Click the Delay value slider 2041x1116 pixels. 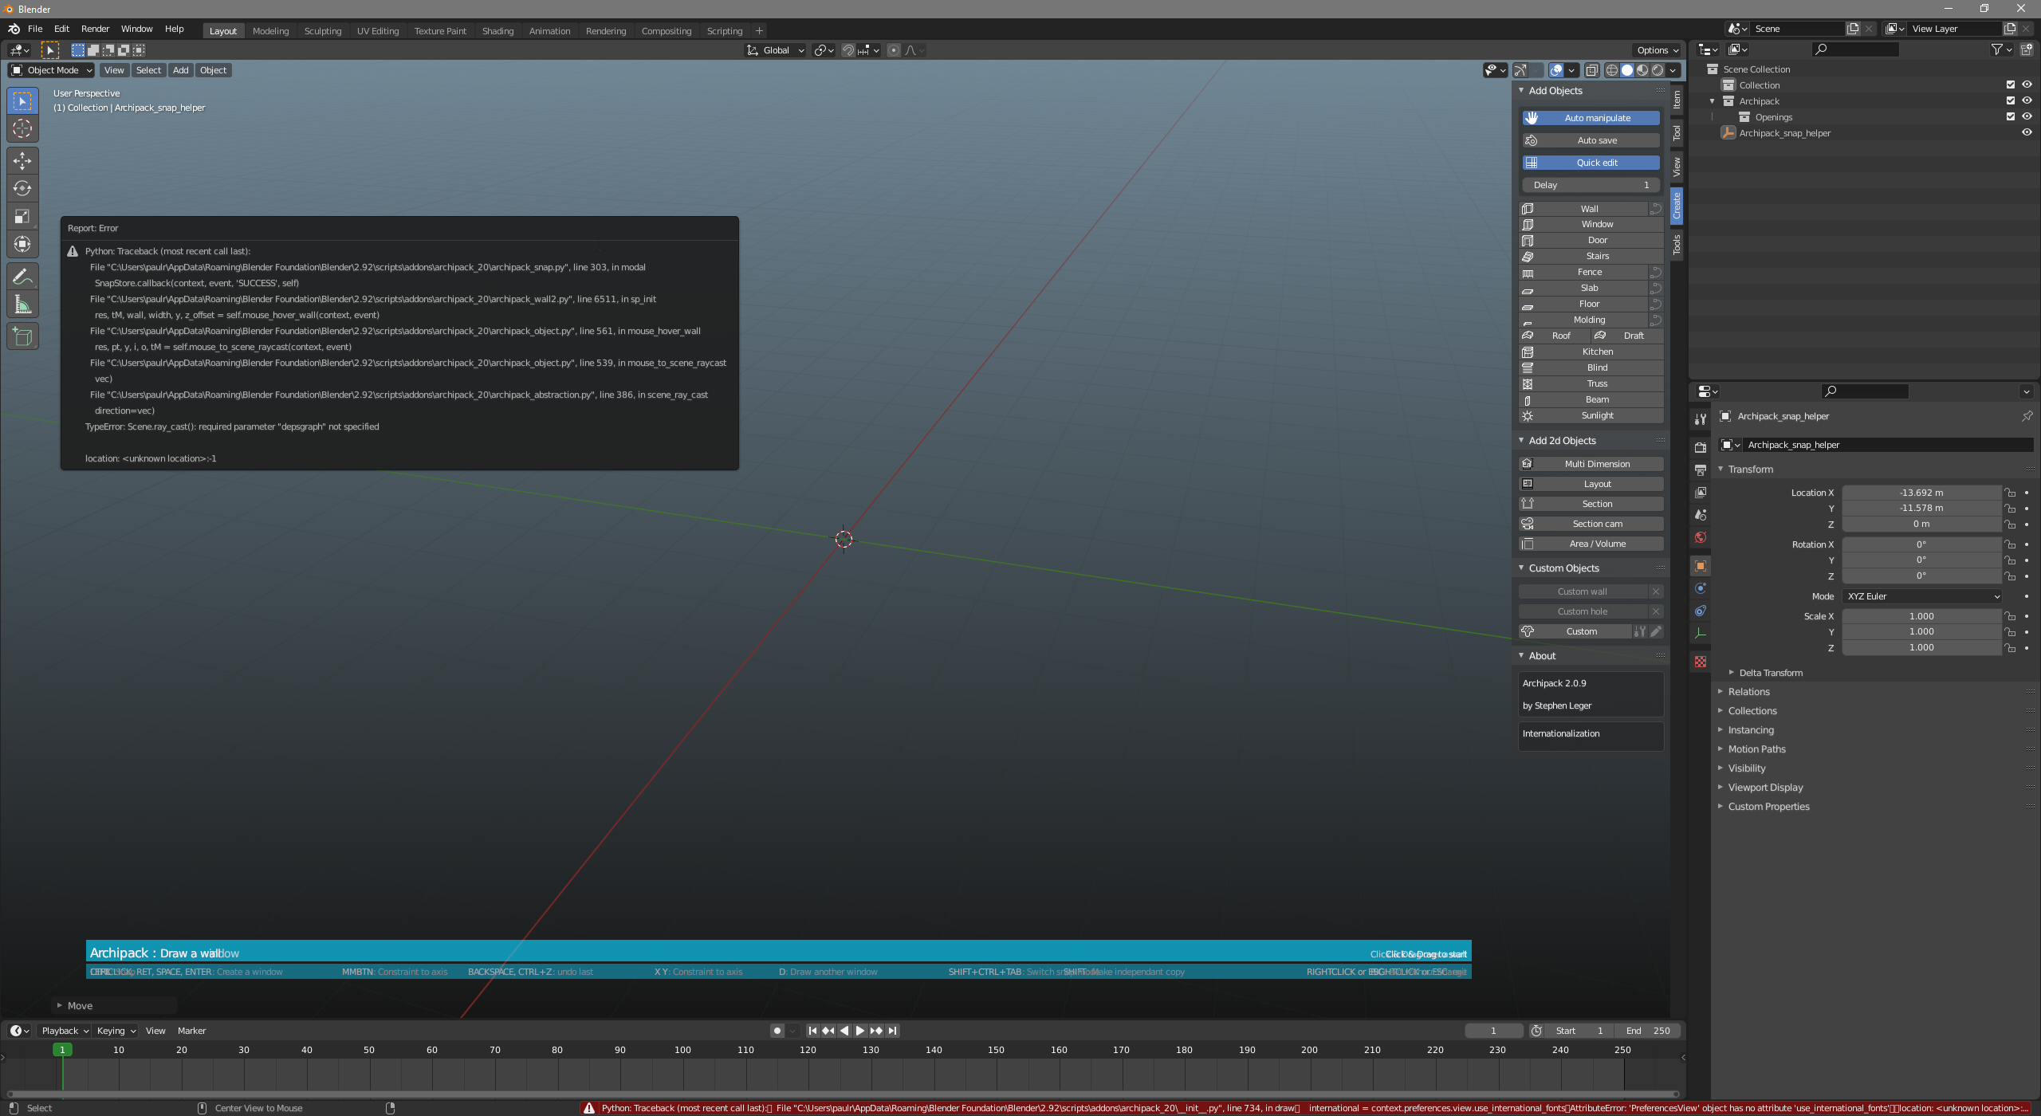coord(1591,185)
